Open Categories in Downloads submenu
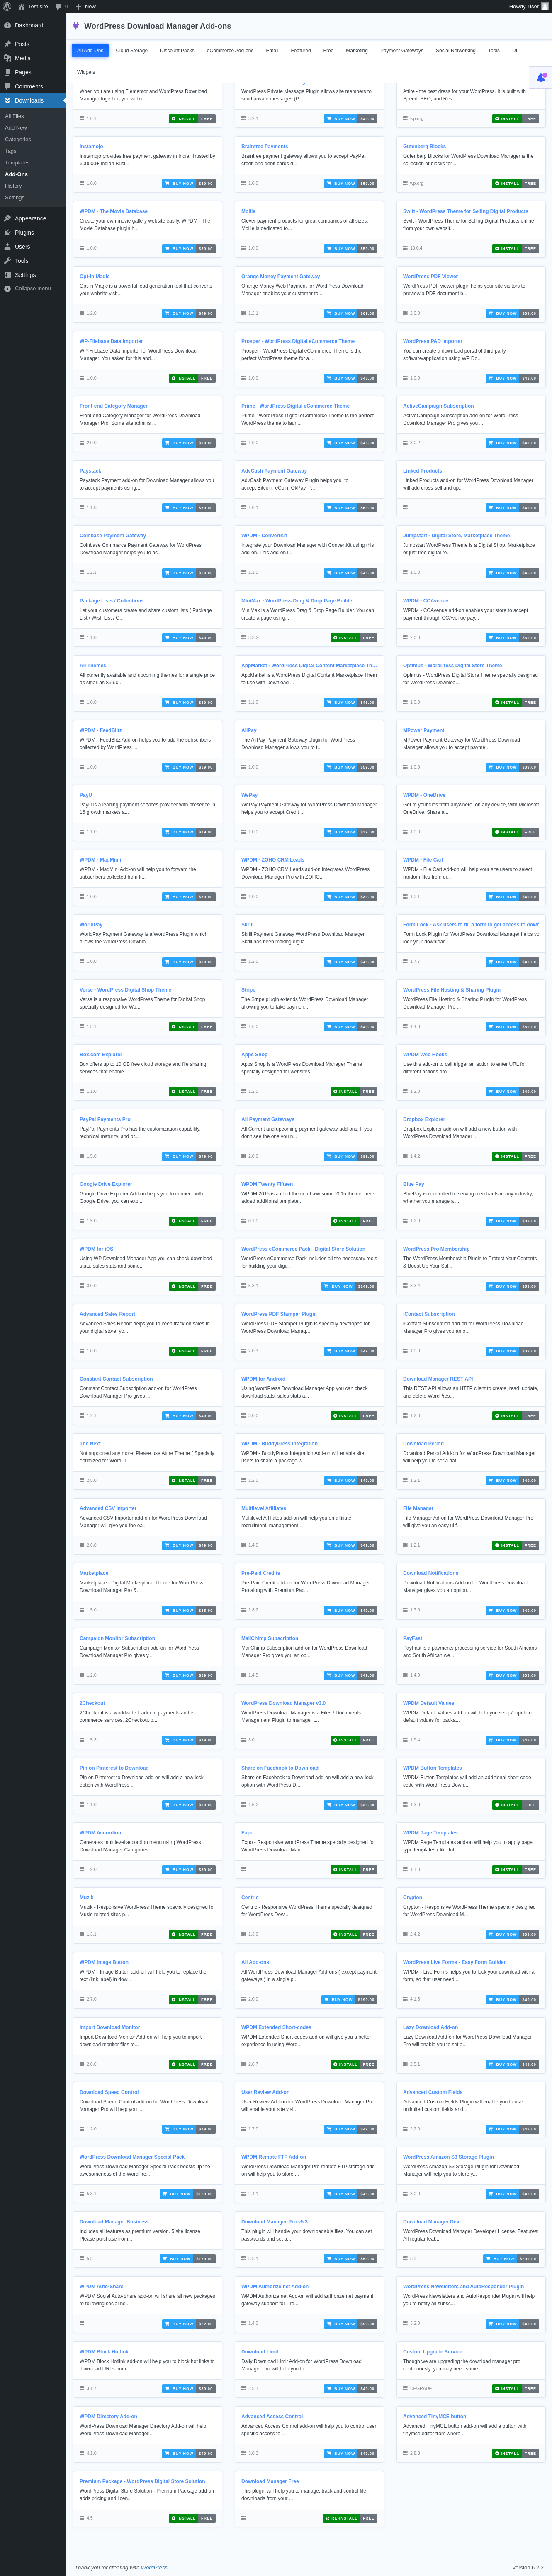 coord(18,139)
